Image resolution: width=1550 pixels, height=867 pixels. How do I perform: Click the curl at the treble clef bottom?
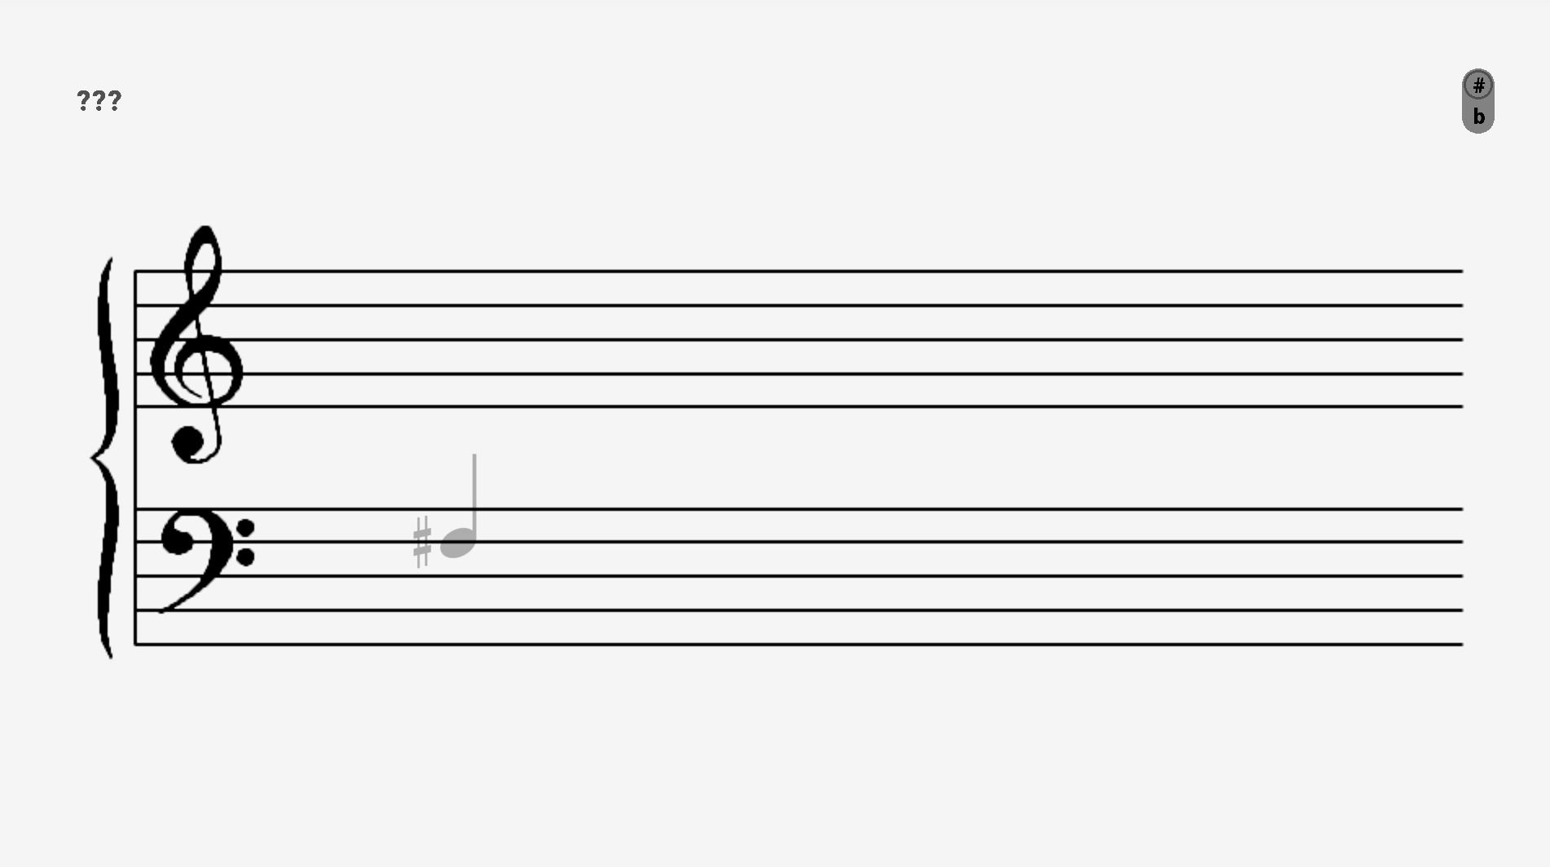(189, 444)
